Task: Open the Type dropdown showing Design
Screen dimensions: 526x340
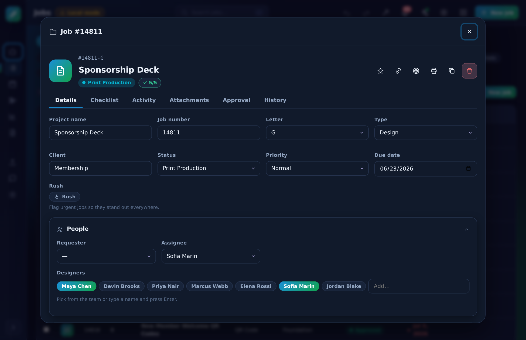Action: click(x=426, y=133)
